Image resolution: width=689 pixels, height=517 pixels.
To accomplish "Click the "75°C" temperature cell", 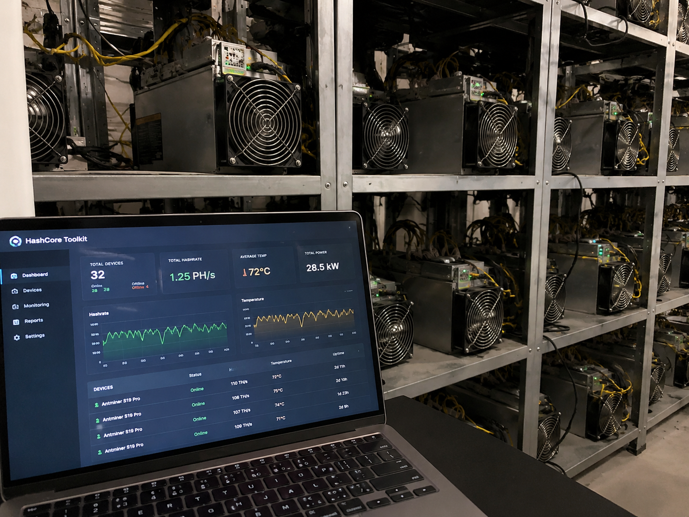I will pos(278,390).
